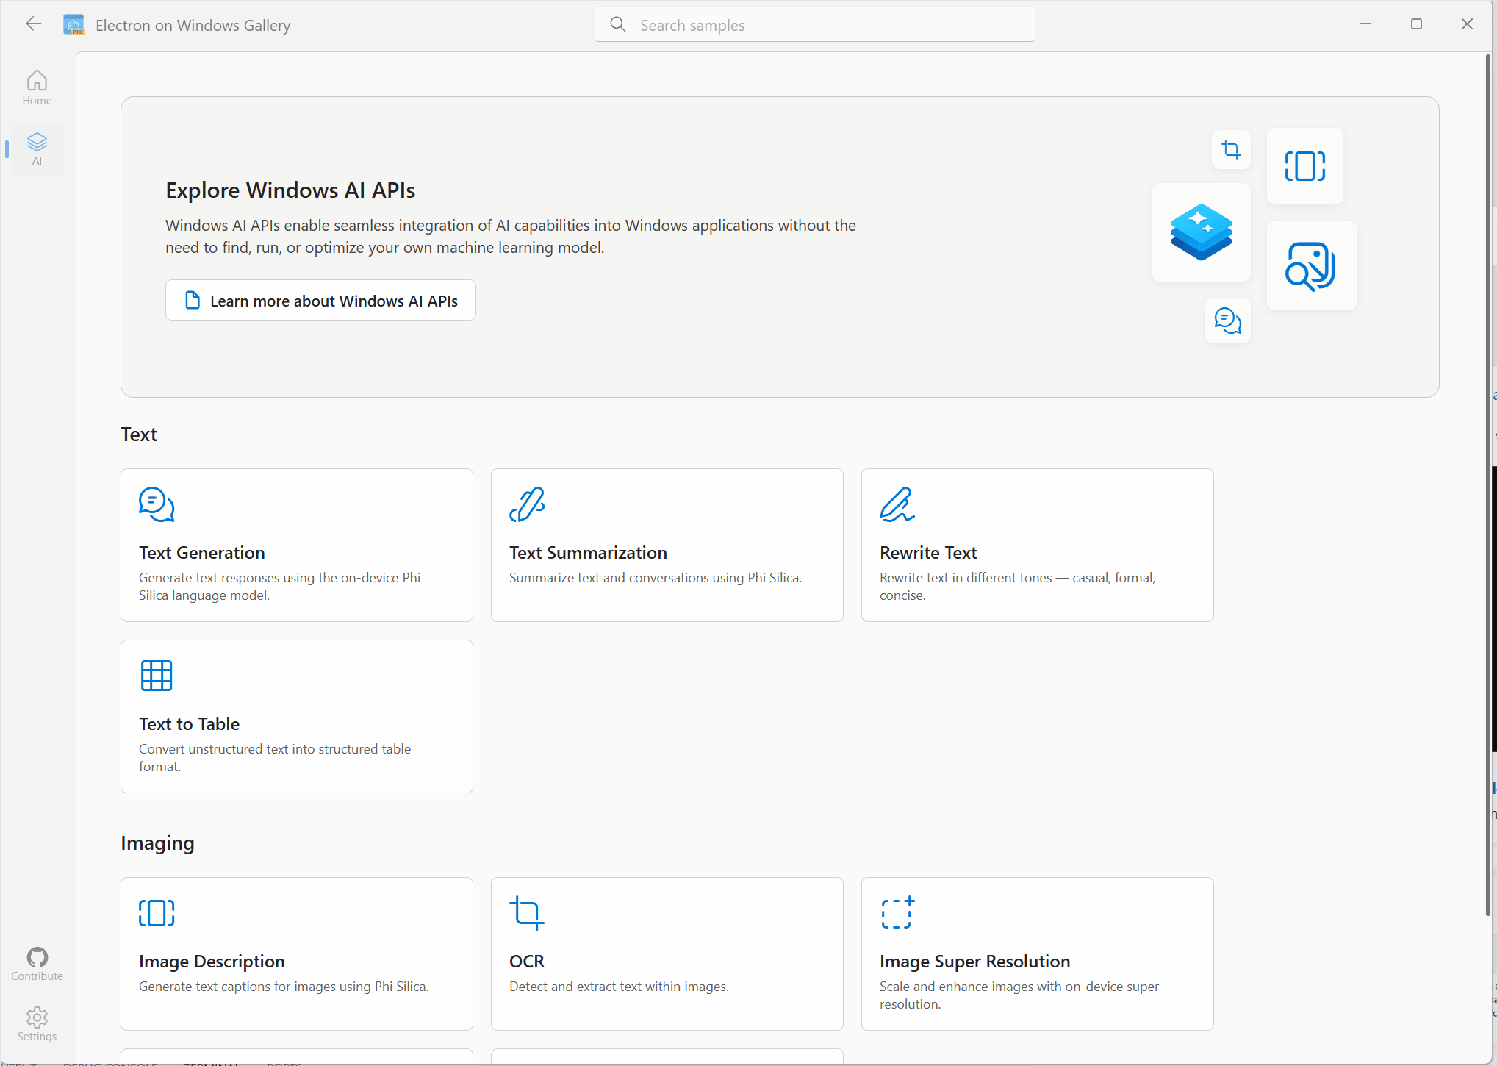The image size is (1497, 1066).
Task: Click the document icon in Learn more button
Action: coord(193,301)
